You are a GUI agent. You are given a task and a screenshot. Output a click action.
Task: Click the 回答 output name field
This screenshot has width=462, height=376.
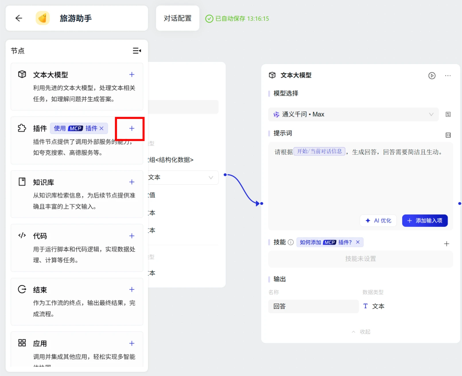tap(313, 306)
